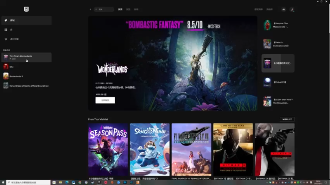Open the wishlist link in top bar
The width and height of the screenshot is (330, 185).
click(259, 9)
